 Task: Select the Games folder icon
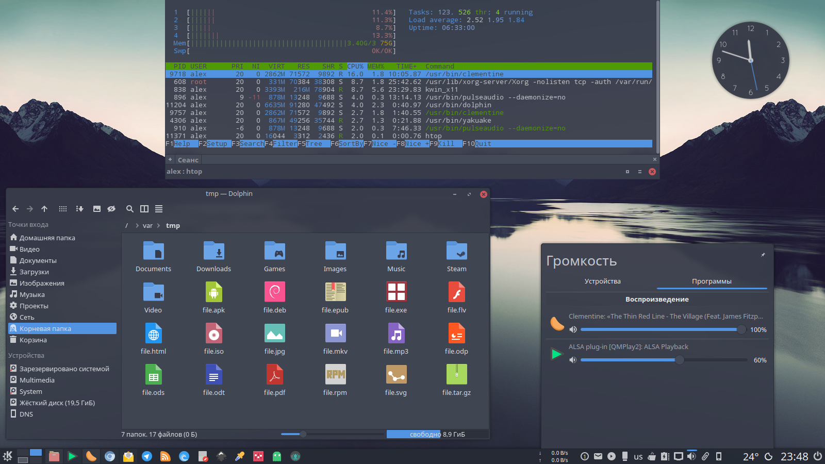[x=275, y=251]
